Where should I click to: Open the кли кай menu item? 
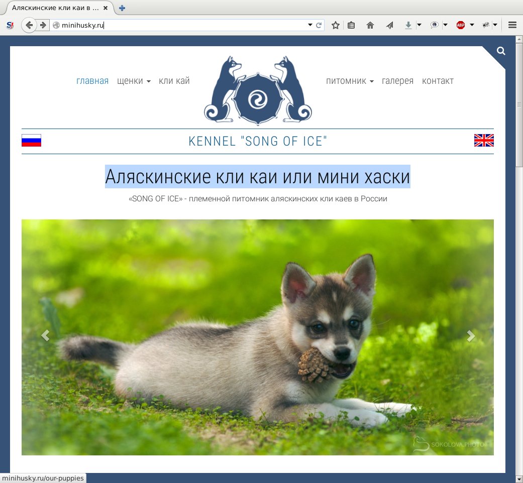click(x=174, y=81)
